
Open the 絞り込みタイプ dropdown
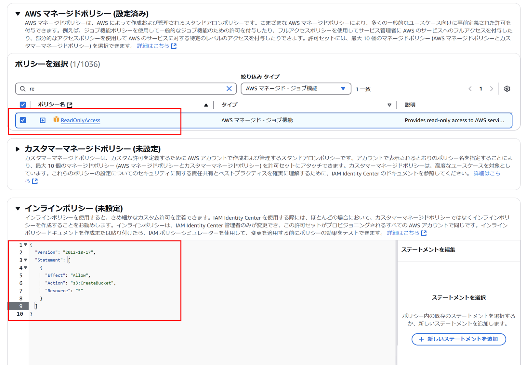[296, 89]
